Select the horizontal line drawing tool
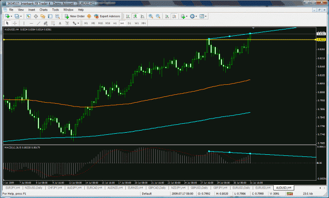Image resolution: width=329 pixels, height=198 pixels. 31,23
